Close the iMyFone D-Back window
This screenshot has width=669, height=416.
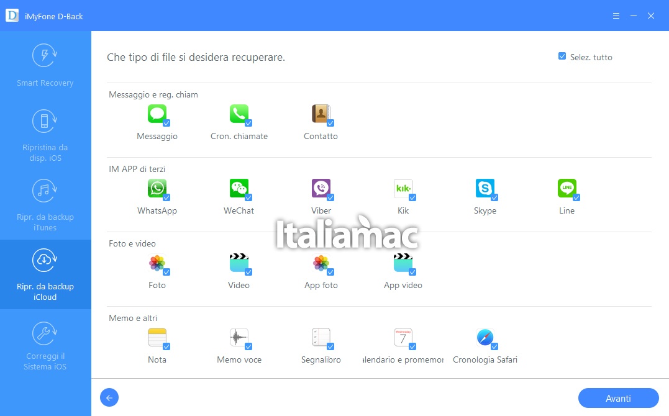tap(651, 16)
